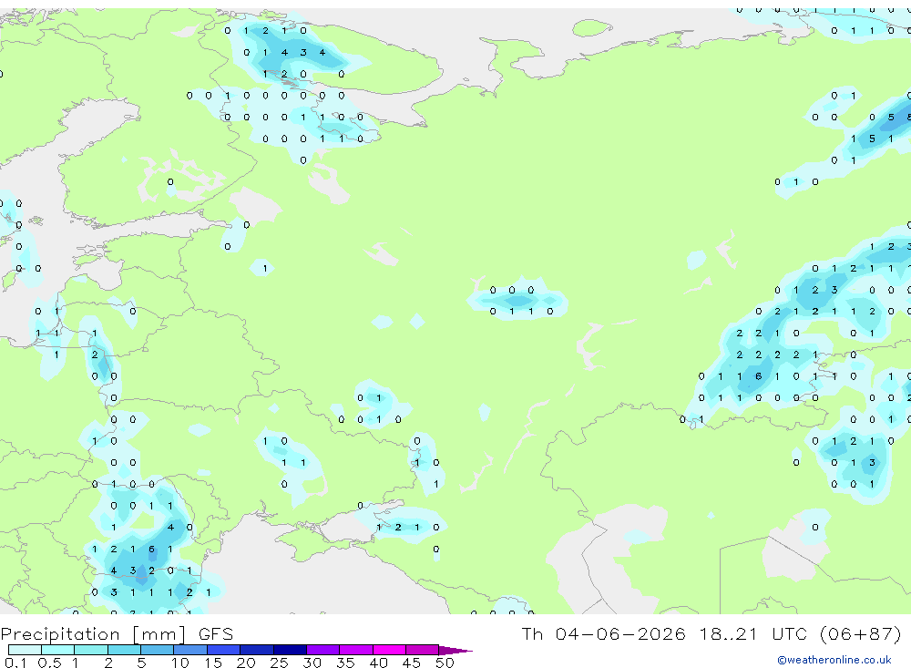
Task: Click the legend label '0.1'
Action: click(x=15, y=663)
